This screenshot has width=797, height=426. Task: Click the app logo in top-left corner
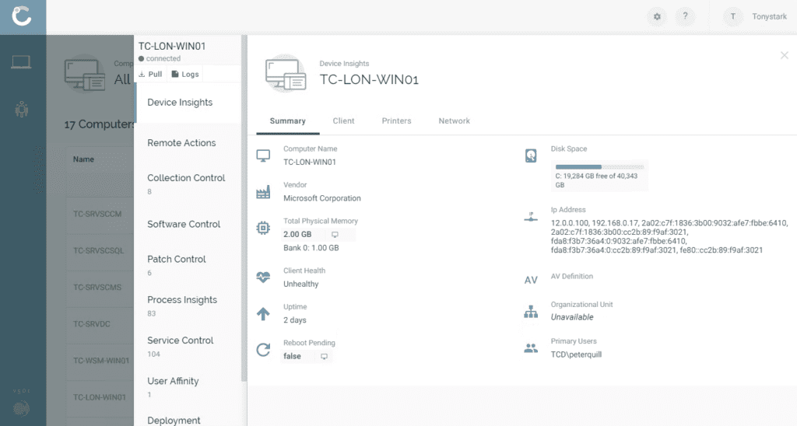22,16
